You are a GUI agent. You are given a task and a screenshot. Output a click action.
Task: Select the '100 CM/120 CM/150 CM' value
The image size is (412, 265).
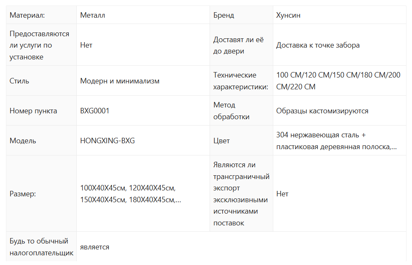click(x=338, y=81)
